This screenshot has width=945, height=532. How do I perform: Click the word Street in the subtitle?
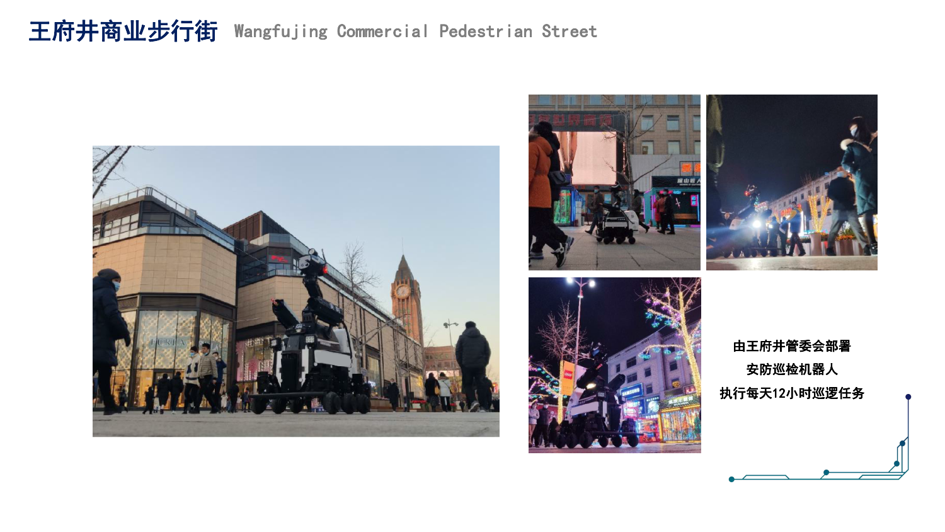[x=569, y=32]
